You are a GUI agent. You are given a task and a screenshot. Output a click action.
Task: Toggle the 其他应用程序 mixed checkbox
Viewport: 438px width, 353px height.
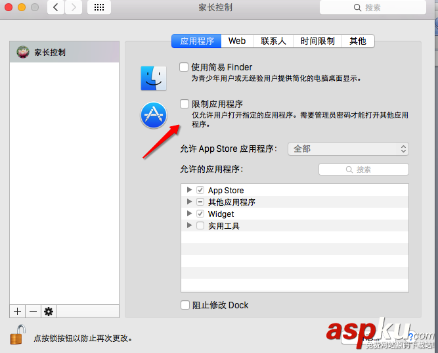(200, 202)
